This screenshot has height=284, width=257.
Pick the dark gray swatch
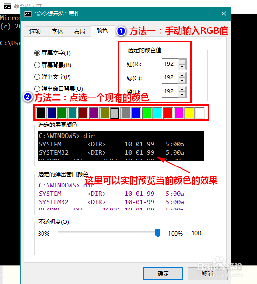click(125, 113)
